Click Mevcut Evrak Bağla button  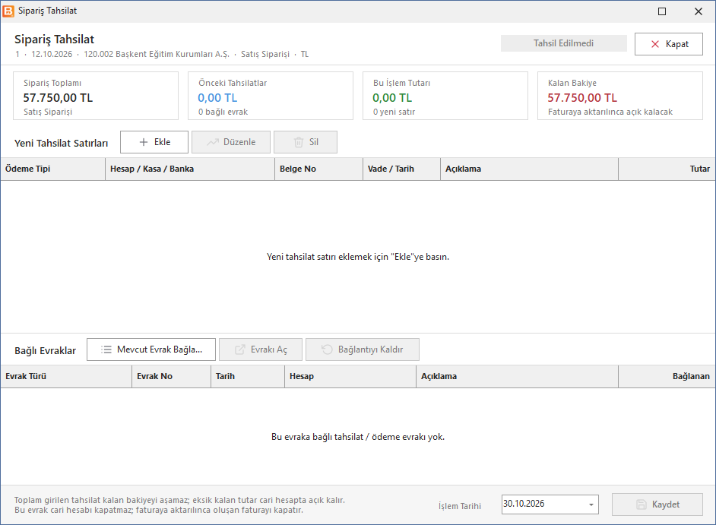(x=151, y=349)
